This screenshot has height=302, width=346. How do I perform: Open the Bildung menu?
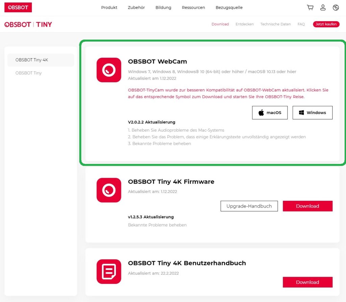[x=163, y=7]
